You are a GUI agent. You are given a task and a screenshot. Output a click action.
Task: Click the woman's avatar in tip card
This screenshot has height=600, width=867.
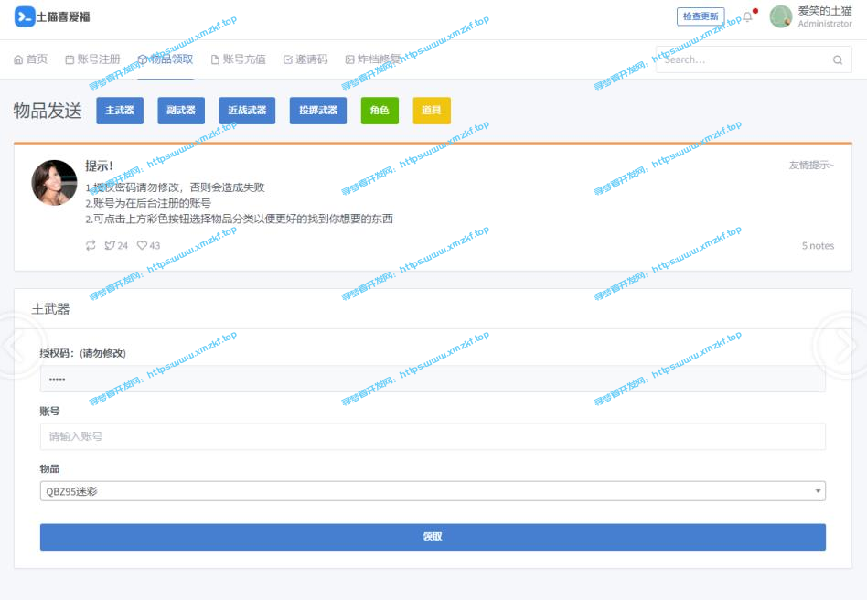pos(54,183)
